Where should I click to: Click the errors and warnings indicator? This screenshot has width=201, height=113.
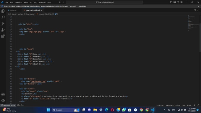(x=21, y=105)
